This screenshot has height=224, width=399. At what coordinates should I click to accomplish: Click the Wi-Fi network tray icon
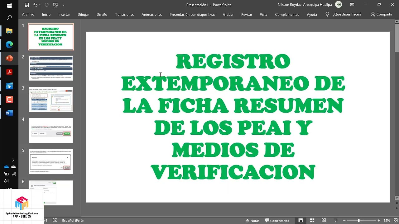pos(14,174)
